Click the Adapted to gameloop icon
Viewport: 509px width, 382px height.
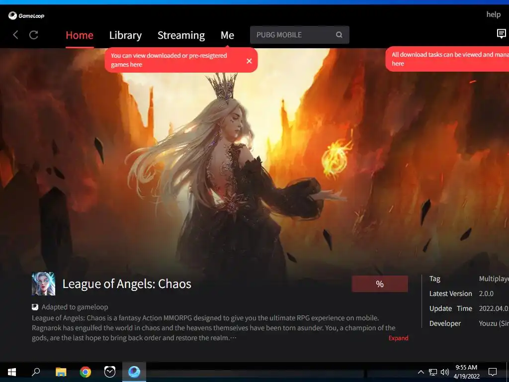point(35,307)
